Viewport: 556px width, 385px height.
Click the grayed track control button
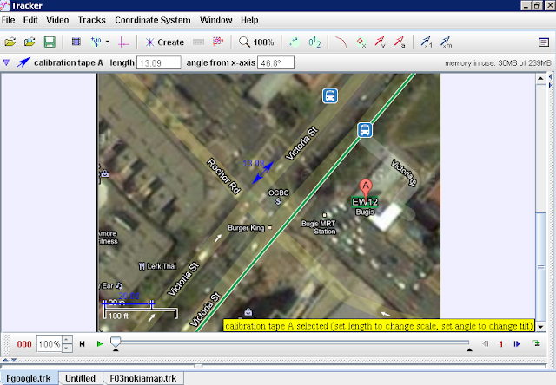pyautogui.click(x=198, y=42)
